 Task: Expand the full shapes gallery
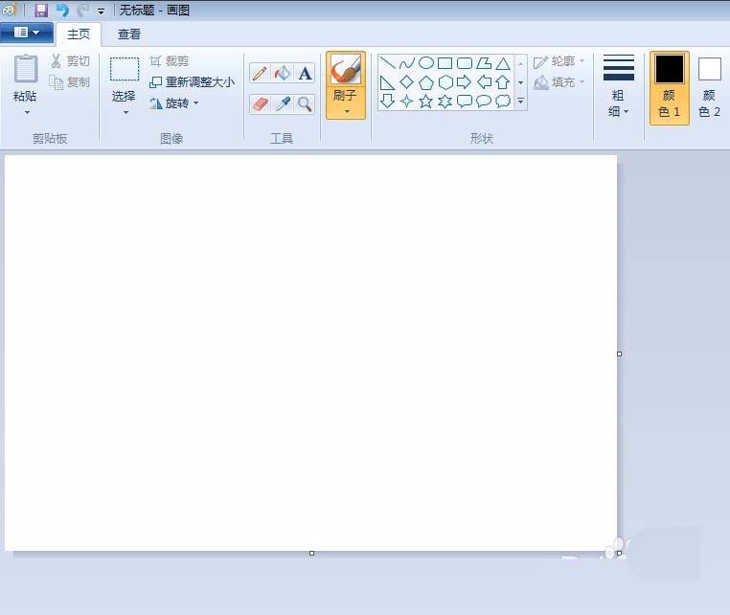pos(521,101)
